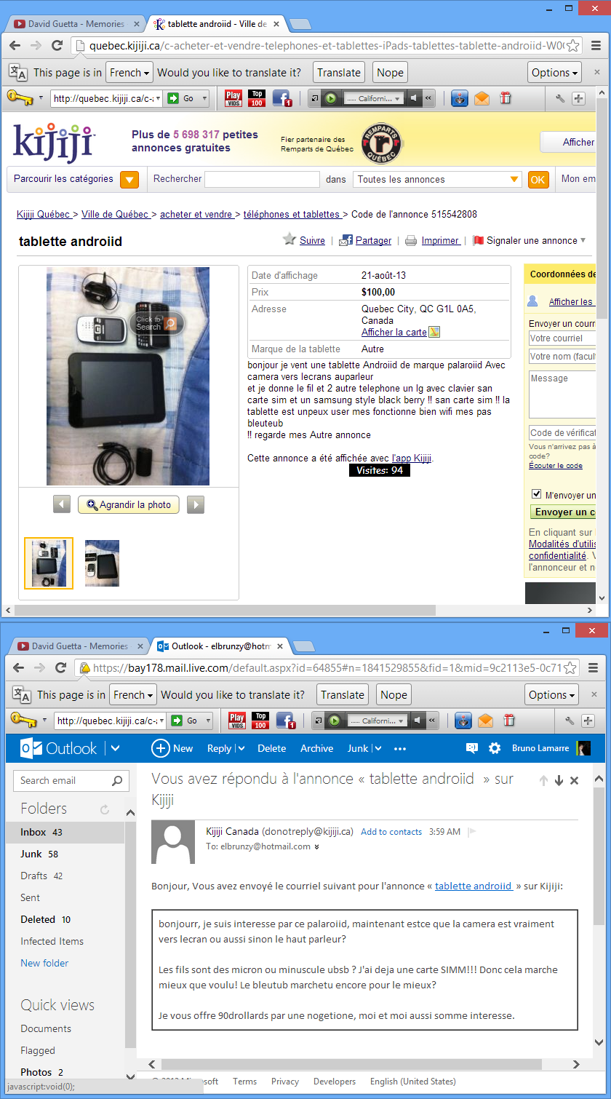Go back in the Kijiji browser window
611x1099 pixels.
coord(15,45)
